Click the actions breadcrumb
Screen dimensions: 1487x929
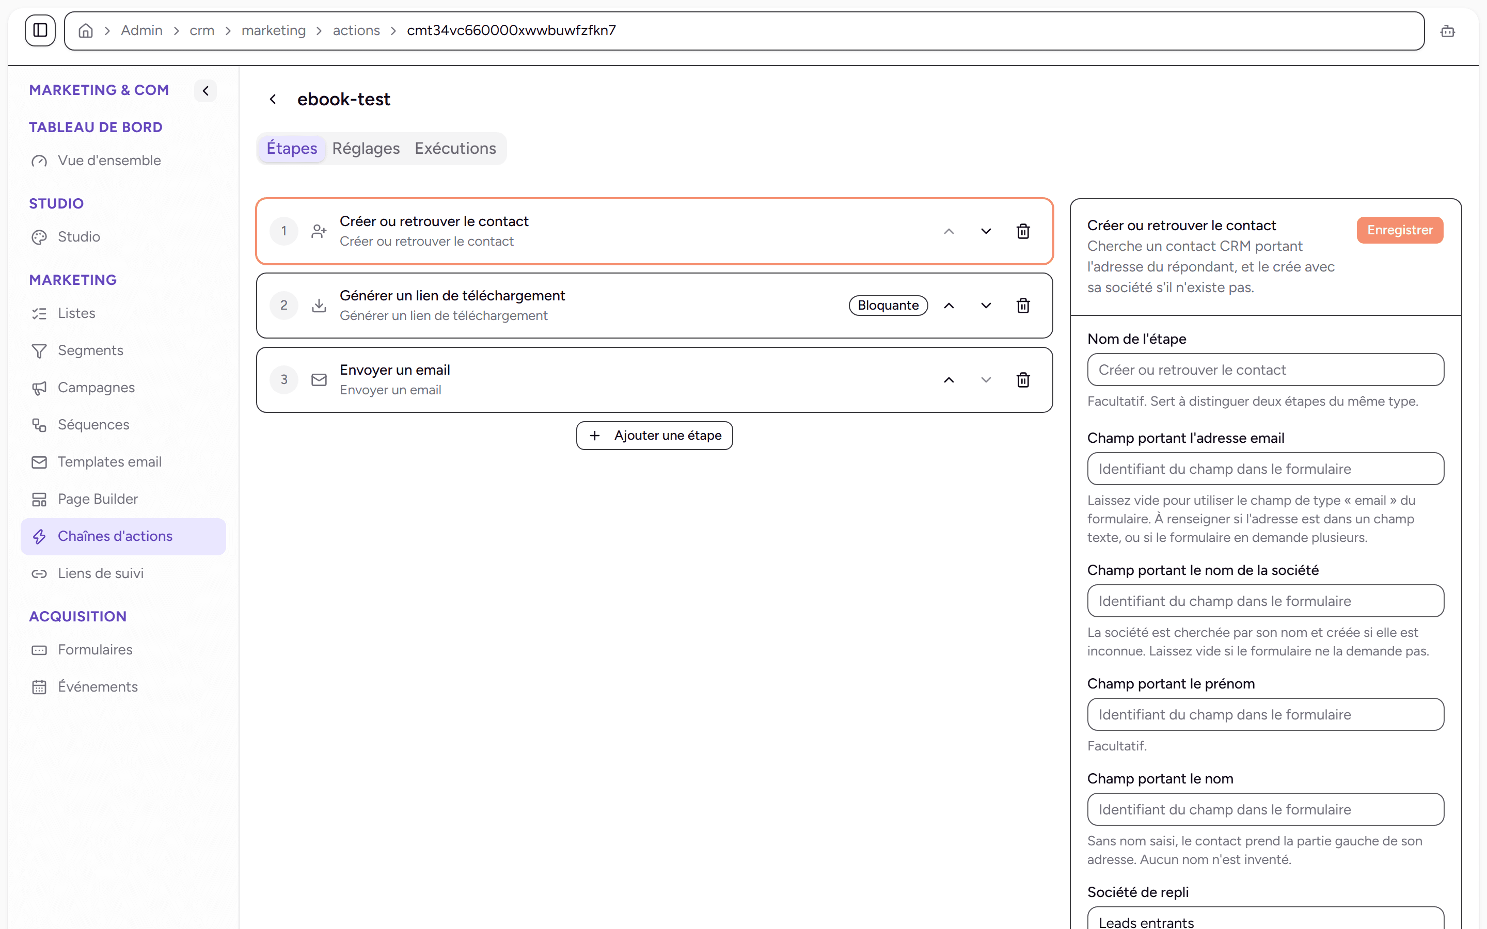click(x=356, y=31)
